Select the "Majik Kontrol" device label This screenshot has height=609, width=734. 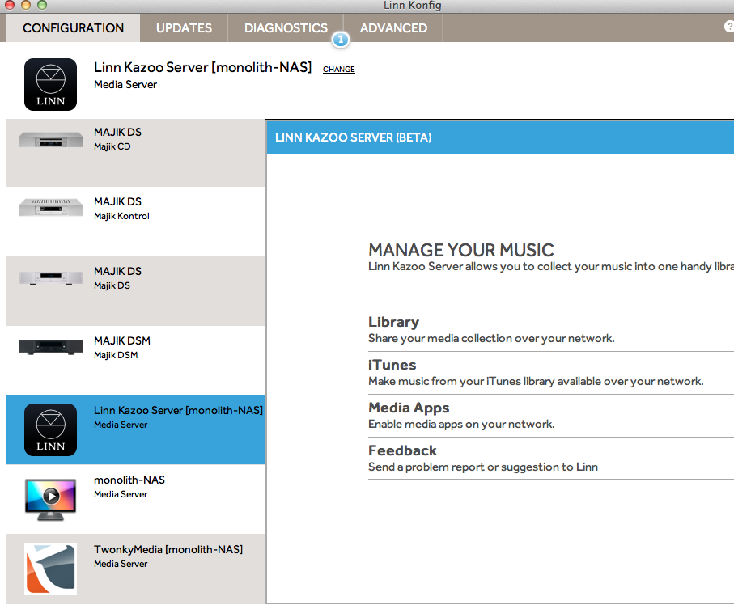[x=121, y=216]
